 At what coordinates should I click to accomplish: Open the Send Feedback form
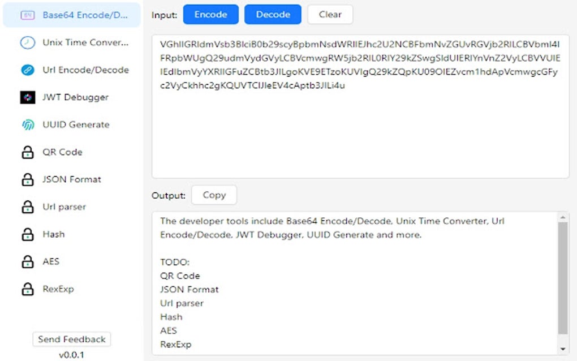71,339
